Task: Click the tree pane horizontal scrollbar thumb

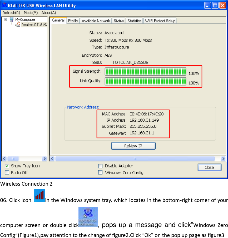Action: [x=13, y=158]
